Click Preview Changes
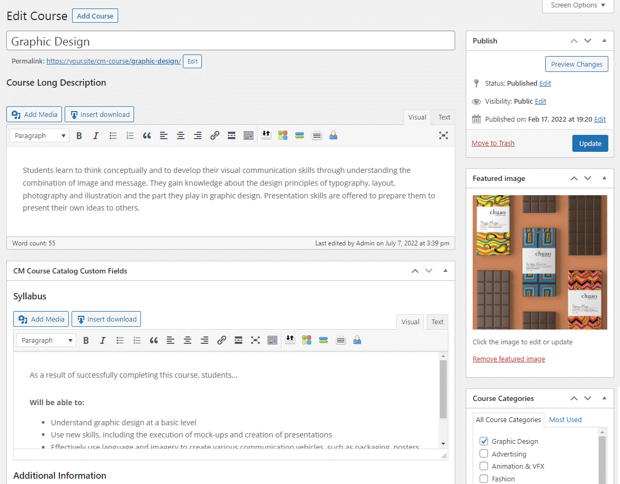 [x=577, y=64]
